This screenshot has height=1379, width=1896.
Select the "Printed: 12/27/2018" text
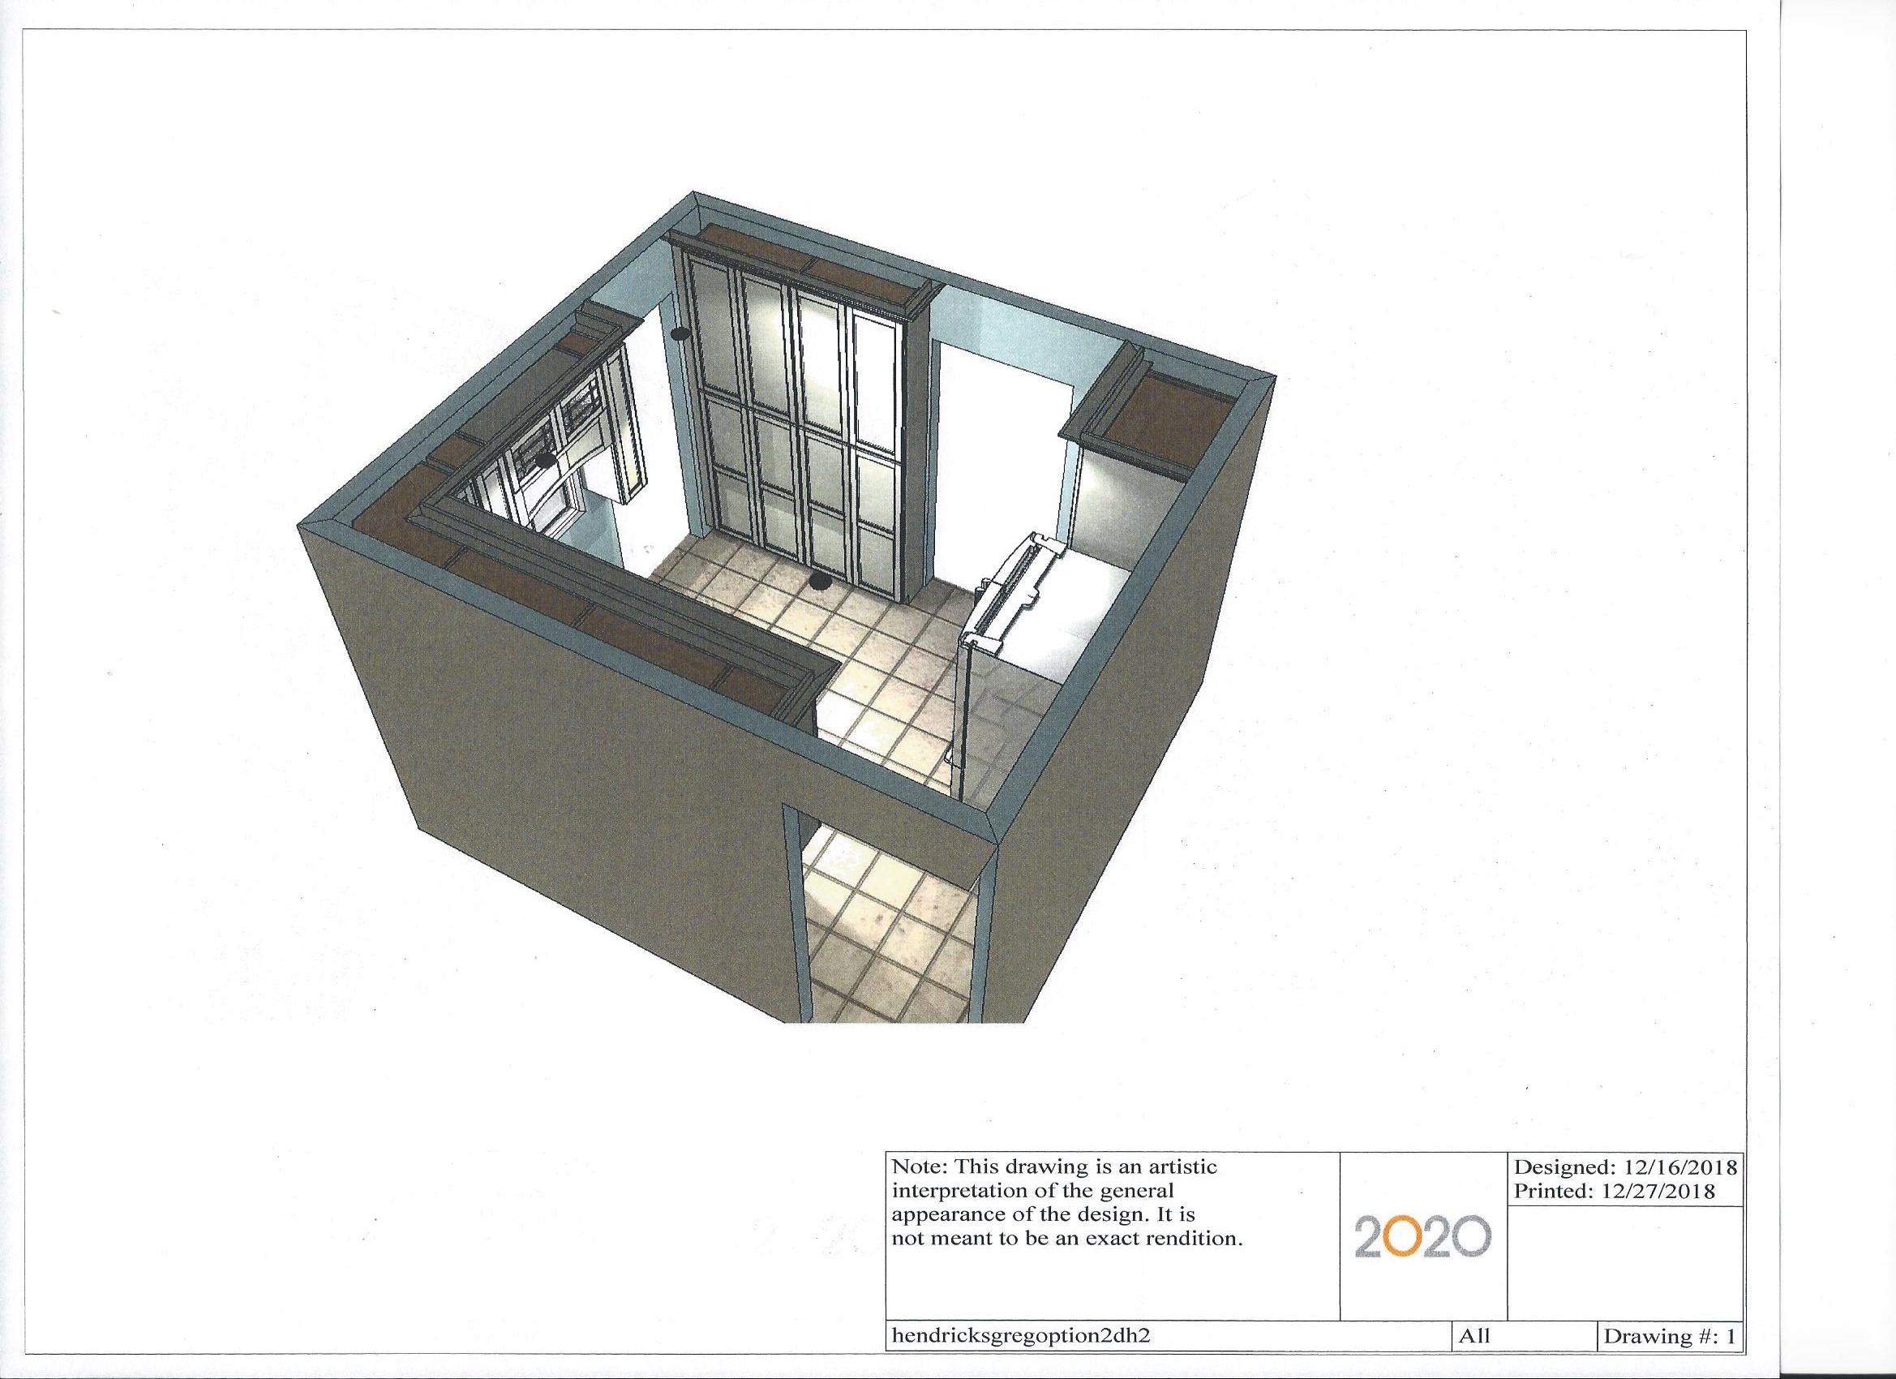click(x=1615, y=1192)
